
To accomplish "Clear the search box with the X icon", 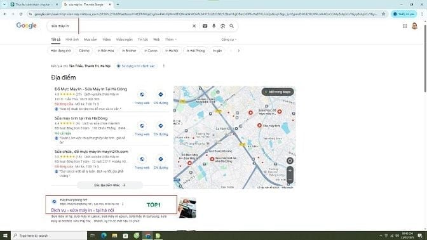I will (x=194, y=26).
